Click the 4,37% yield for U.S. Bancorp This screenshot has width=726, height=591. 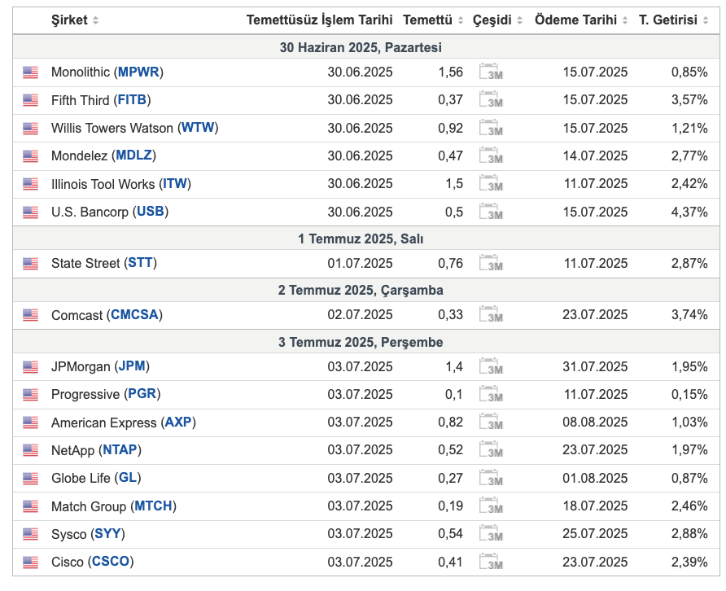tap(689, 212)
